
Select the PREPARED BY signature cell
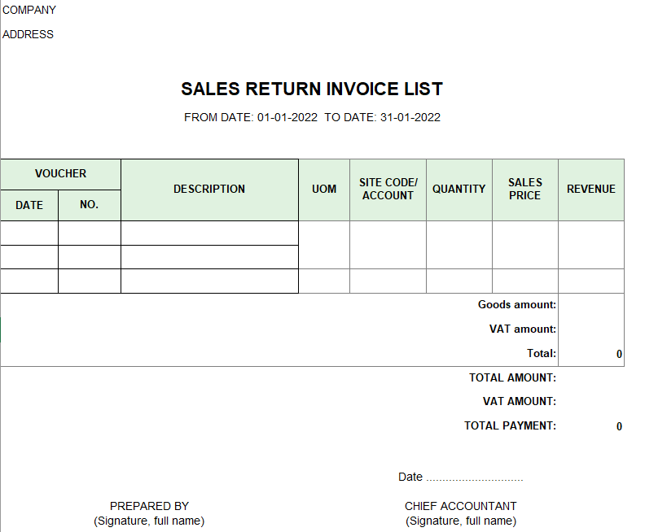149,513
